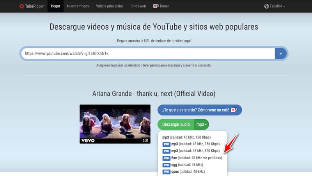Image resolution: width=312 pixels, height=176 pixels.
Task: Open Sitios web menu item
Action: pyautogui.click(x=138, y=6)
